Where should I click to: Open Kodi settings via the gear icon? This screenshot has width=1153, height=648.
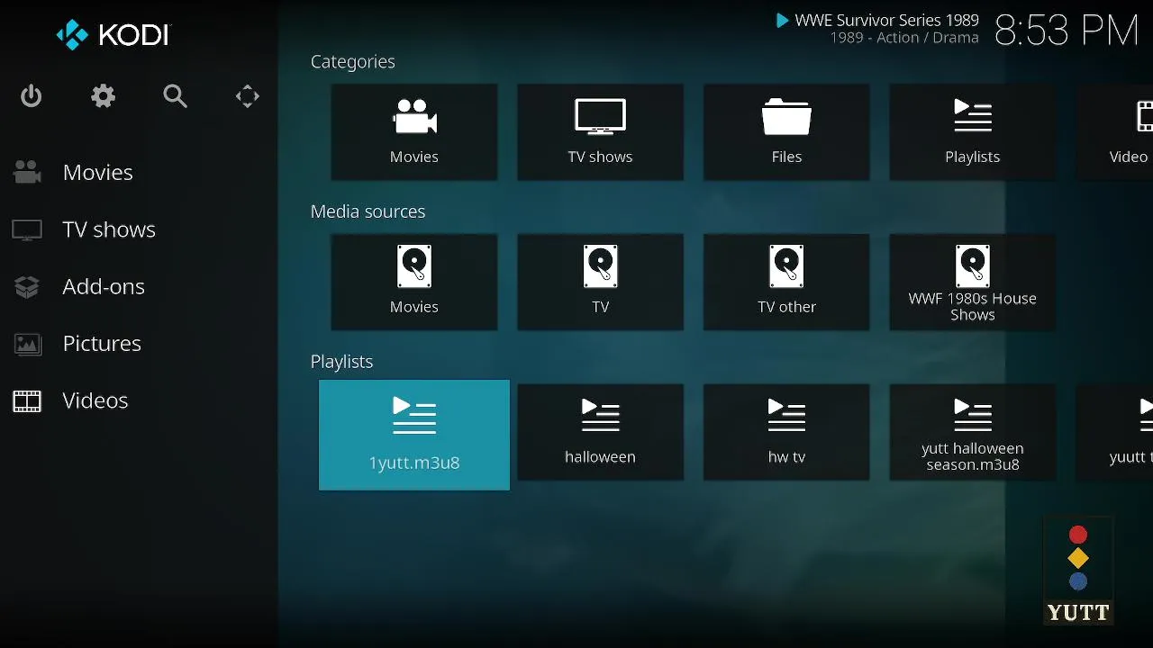pos(104,96)
